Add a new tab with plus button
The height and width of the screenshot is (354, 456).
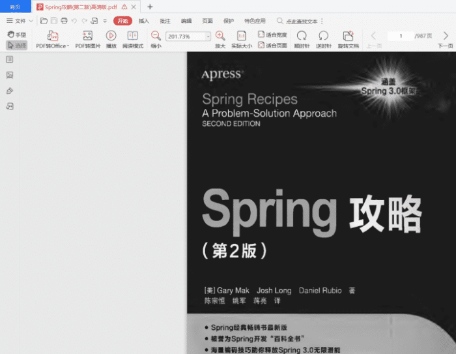(x=150, y=7)
